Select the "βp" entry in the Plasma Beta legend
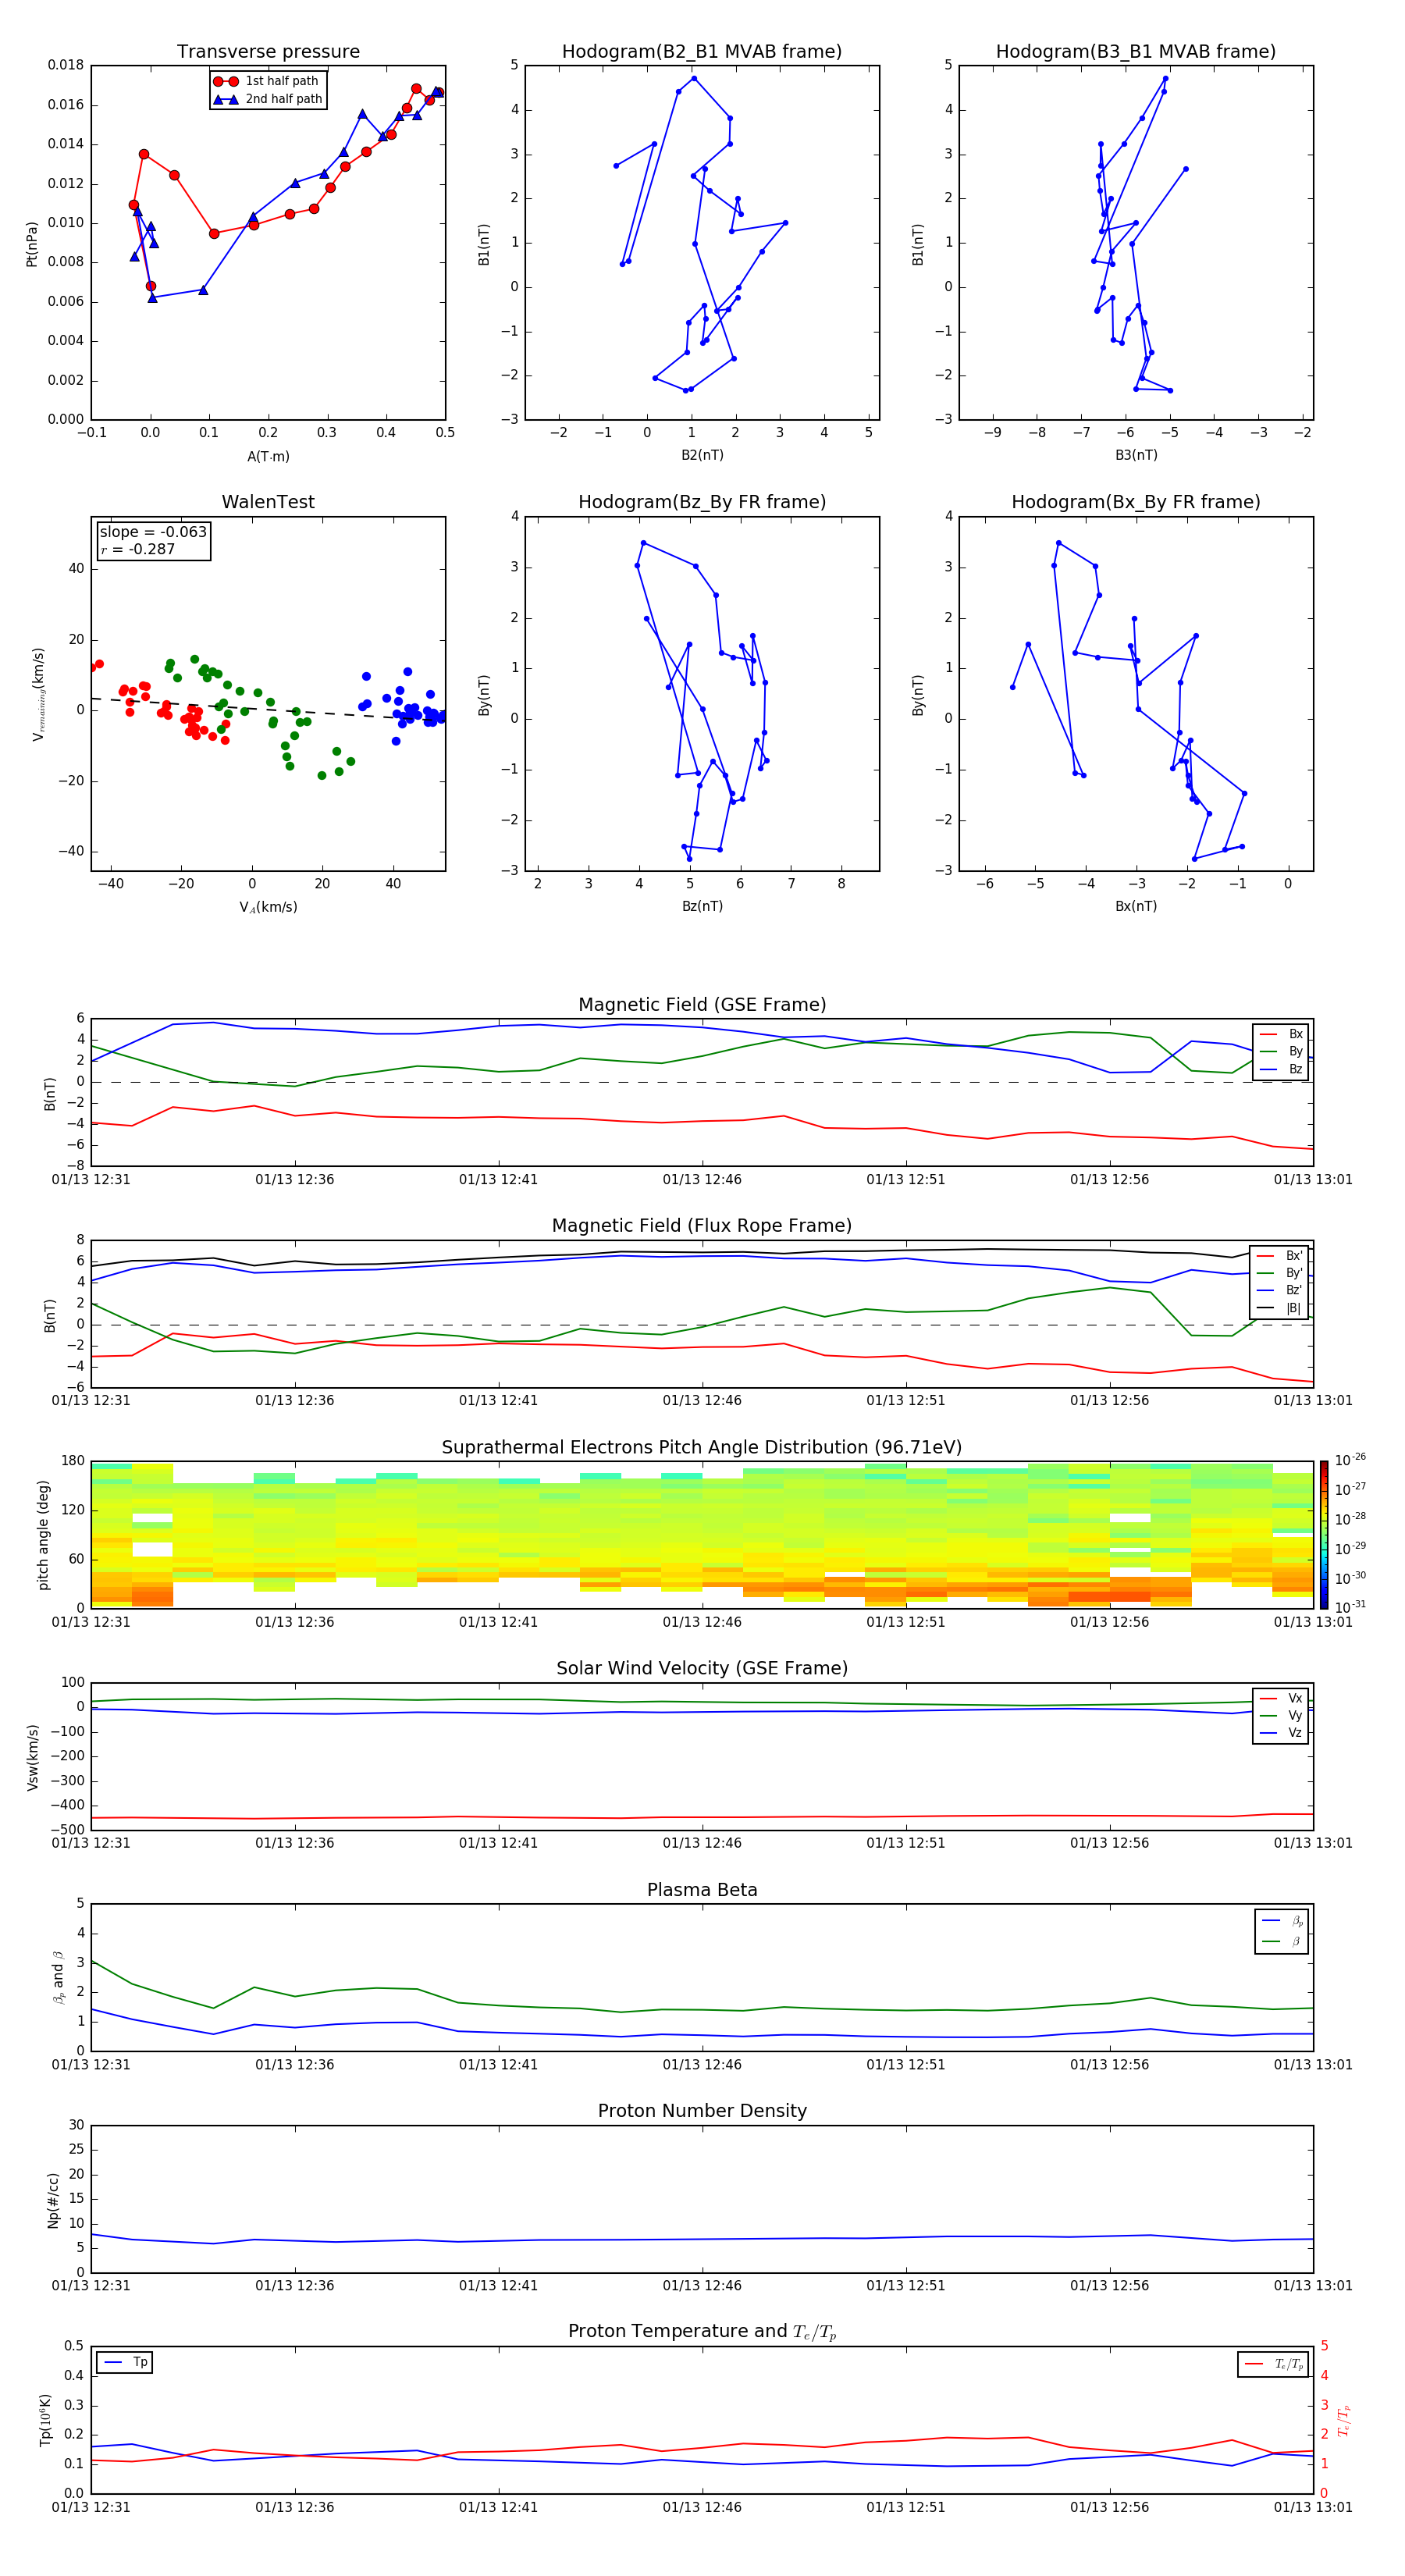This screenshot has width=1405, height=2576. tap(1282, 1921)
